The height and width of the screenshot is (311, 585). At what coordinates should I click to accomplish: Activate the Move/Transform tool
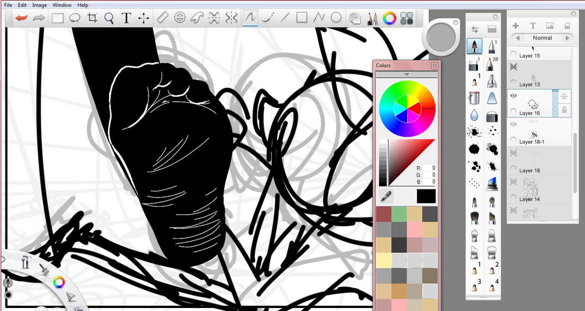point(143,18)
